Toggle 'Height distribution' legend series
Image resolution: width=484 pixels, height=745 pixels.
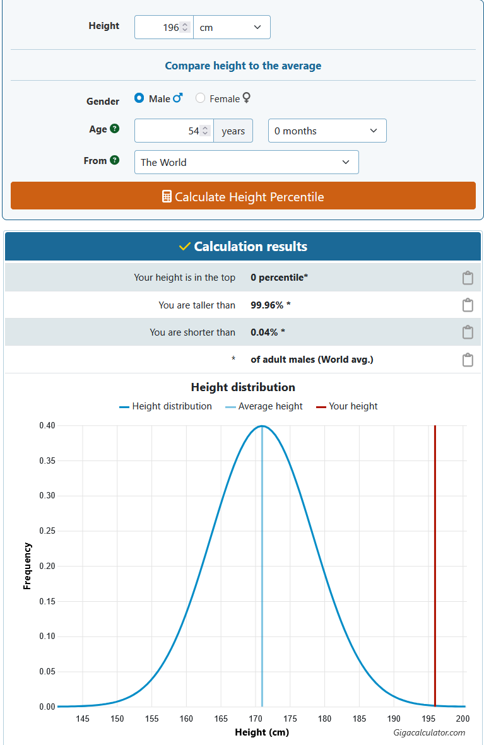165,407
